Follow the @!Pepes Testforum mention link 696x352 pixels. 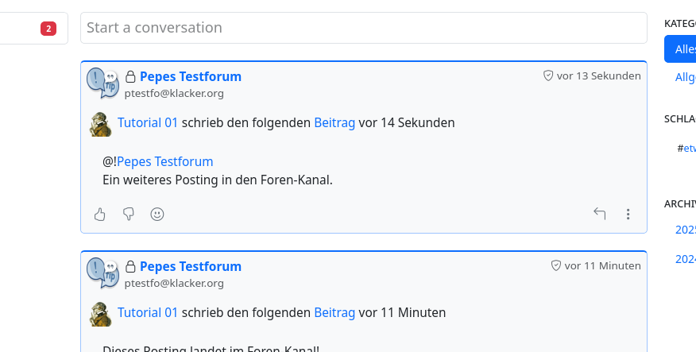click(x=164, y=161)
